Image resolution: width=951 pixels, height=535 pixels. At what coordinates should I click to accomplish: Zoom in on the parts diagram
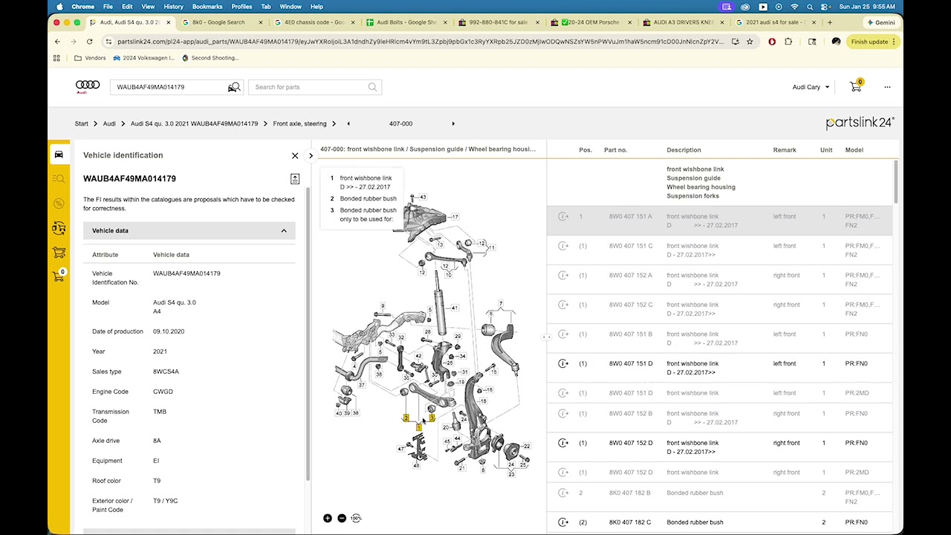click(328, 518)
